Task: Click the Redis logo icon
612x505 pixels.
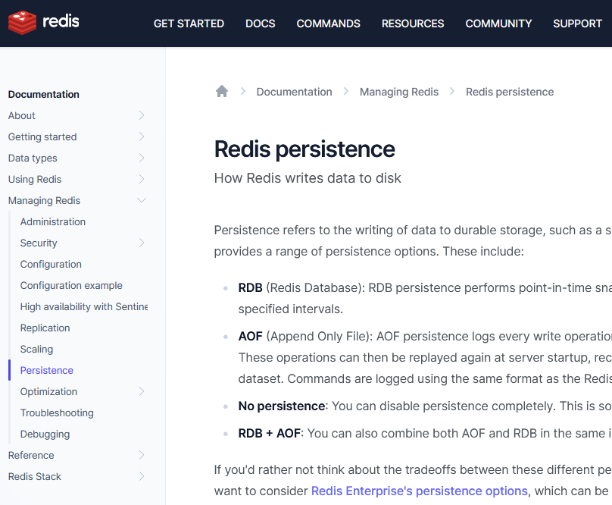Action: [x=22, y=22]
